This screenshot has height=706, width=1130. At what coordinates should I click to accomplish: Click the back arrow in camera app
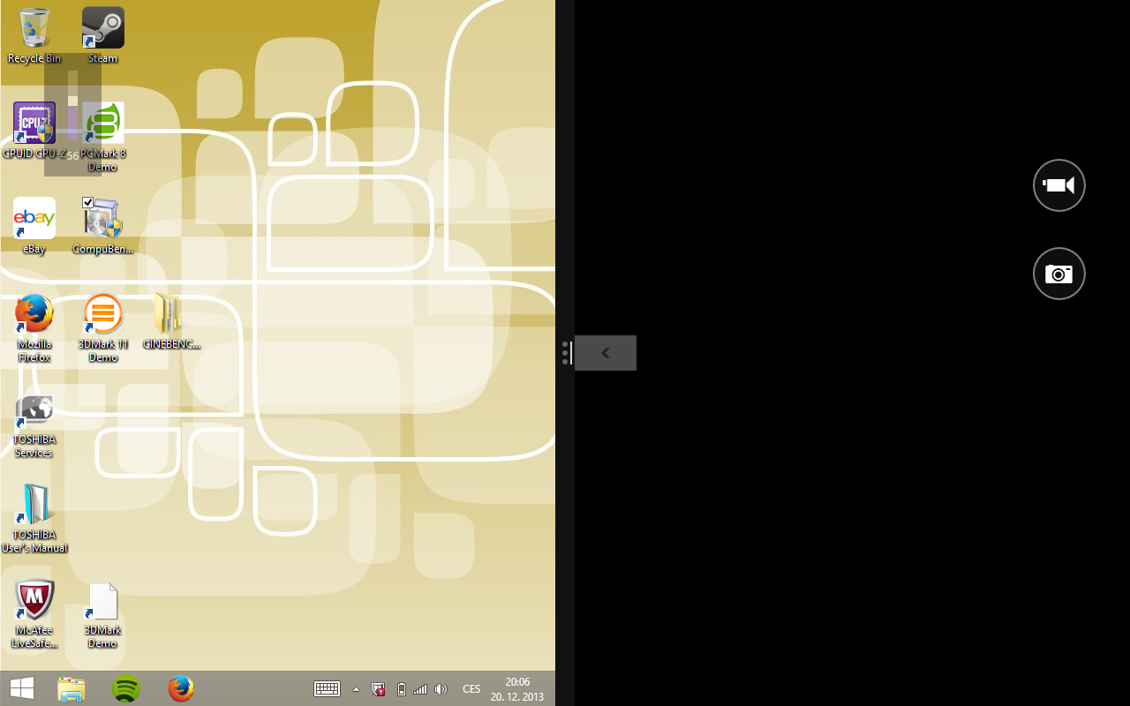[x=606, y=353]
